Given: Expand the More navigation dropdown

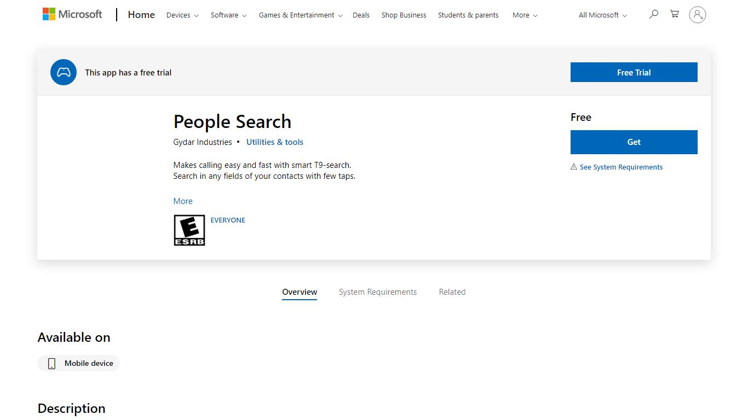Looking at the screenshot, I should pyautogui.click(x=525, y=15).
